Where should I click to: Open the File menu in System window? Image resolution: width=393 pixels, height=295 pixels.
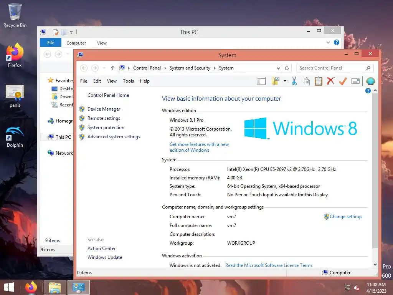(84, 81)
